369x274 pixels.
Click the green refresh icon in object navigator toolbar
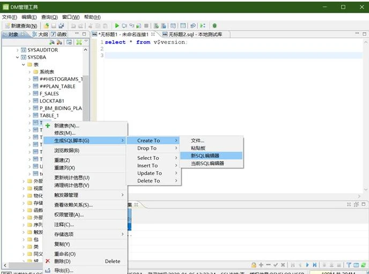tap(79, 42)
